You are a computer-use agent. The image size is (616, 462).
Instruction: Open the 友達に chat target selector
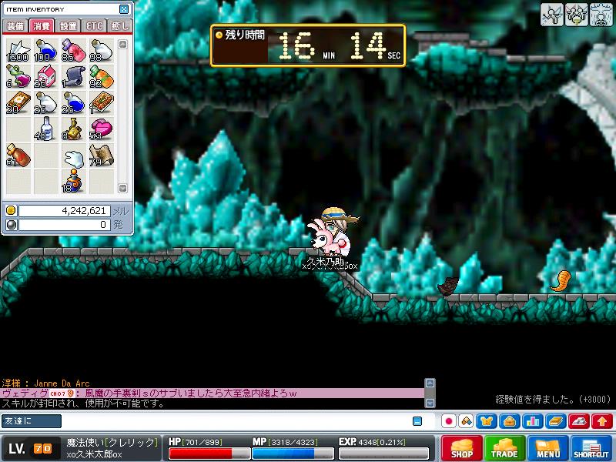32,421
